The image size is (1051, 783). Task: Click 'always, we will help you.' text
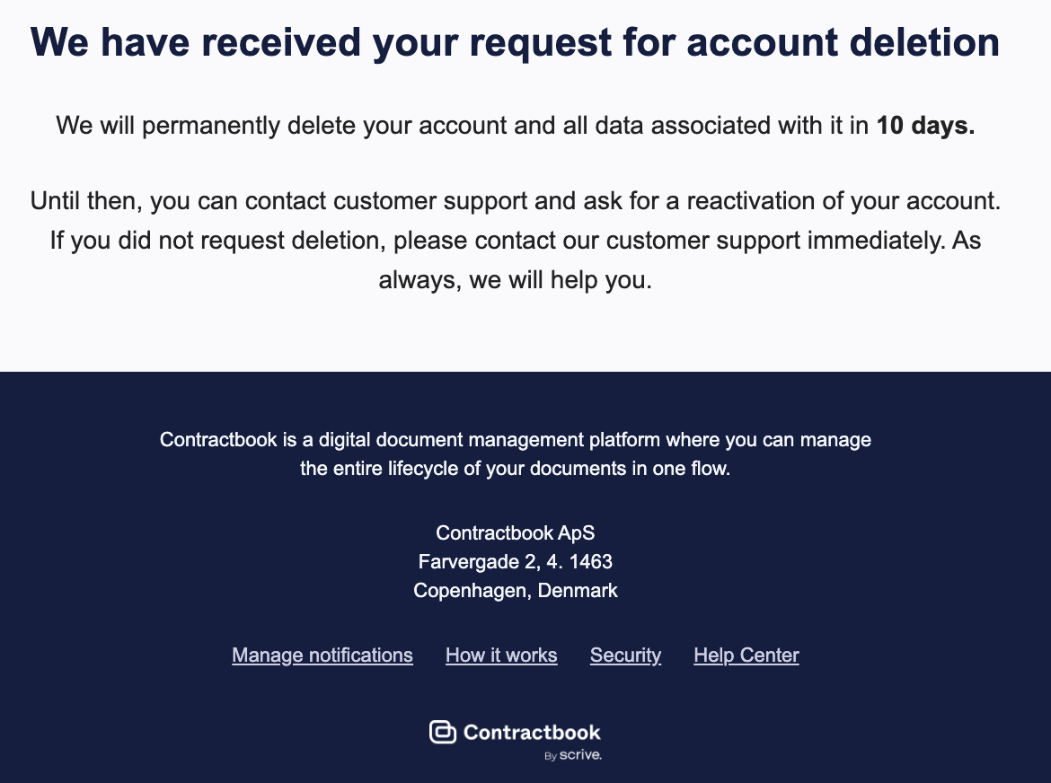point(515,280)
